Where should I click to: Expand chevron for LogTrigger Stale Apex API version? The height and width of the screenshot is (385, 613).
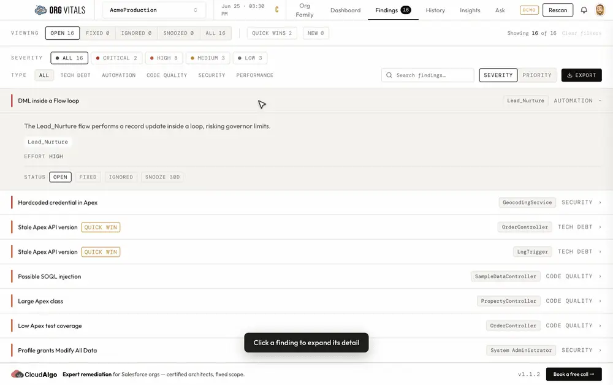click(600, 252)
